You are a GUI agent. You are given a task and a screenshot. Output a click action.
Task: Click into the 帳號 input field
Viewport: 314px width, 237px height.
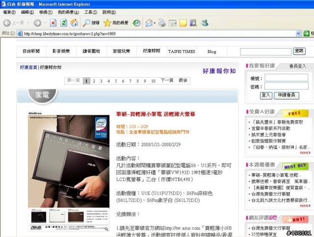coord(287,78)
